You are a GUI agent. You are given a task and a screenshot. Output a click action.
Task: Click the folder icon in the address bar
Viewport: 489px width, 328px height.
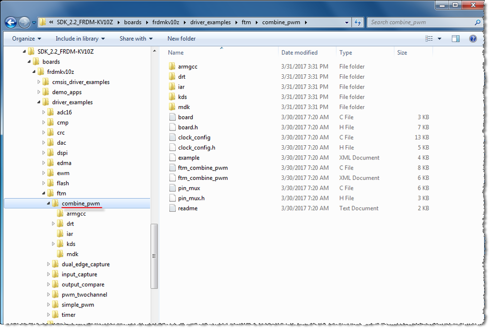click(43, 22)
